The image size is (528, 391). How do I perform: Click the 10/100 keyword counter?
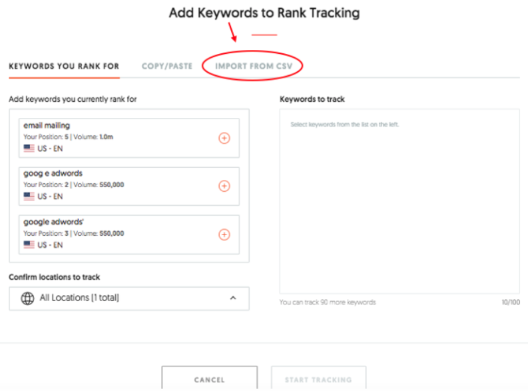[x=510, y=302]
